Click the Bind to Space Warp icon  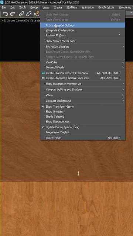click(x=36, y=14)
